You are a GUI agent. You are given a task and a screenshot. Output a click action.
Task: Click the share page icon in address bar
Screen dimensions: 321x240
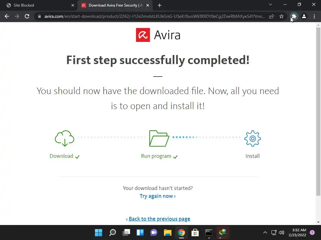pos(271,16)
